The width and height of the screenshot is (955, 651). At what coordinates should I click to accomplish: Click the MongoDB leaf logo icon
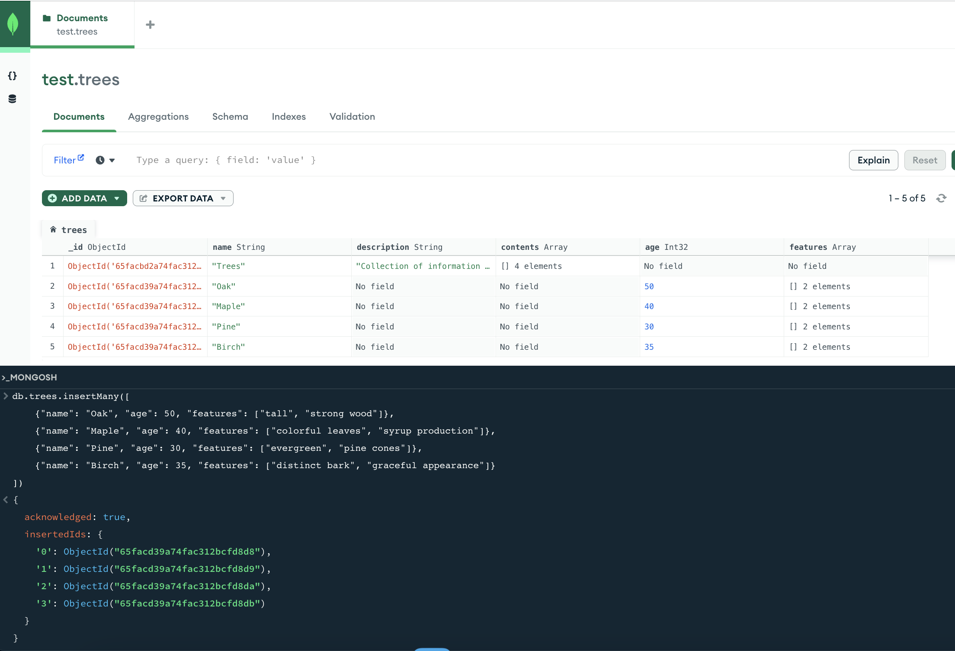(x=13, y=24)
